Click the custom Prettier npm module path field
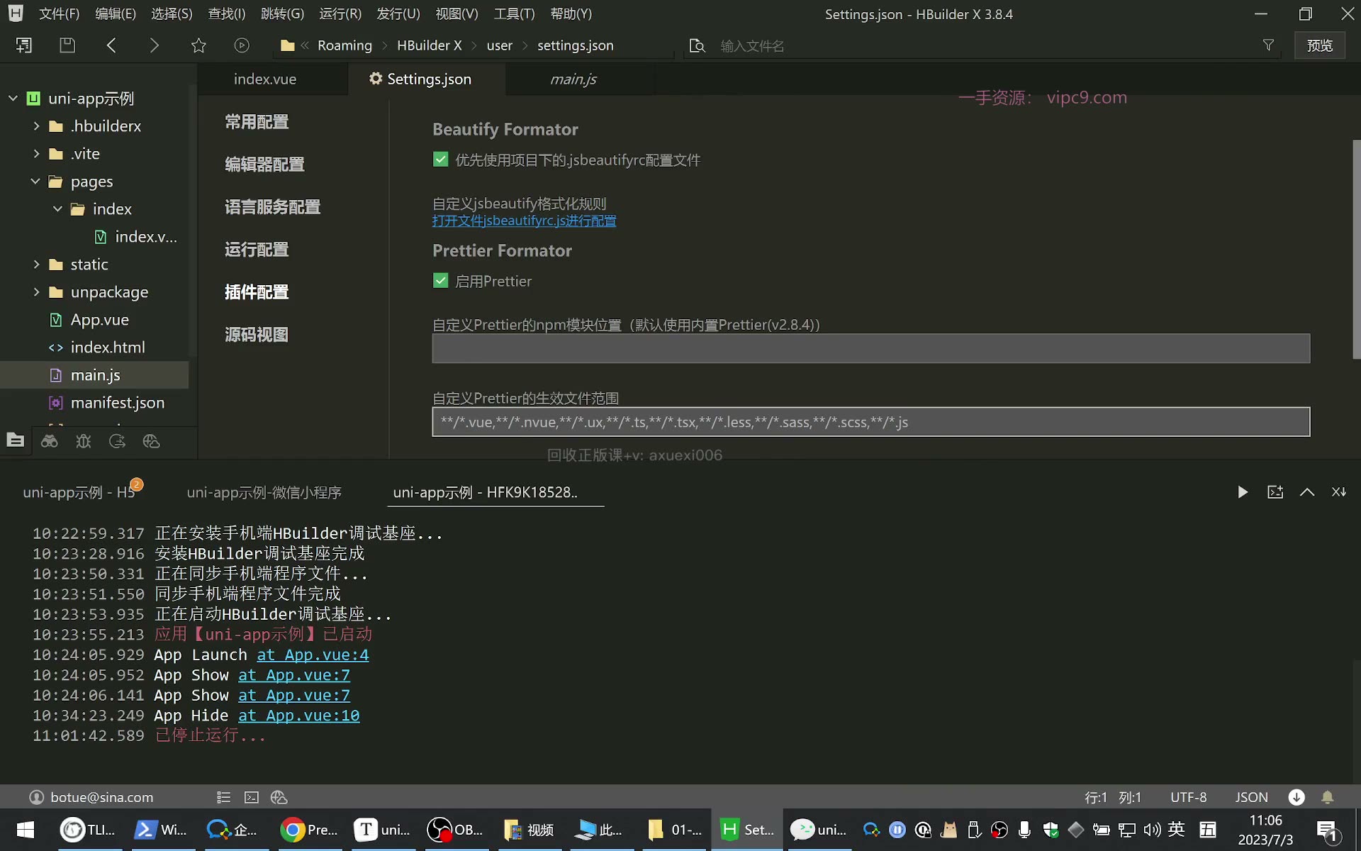Screen dimensions: 1361x851 tap(870, 348)
